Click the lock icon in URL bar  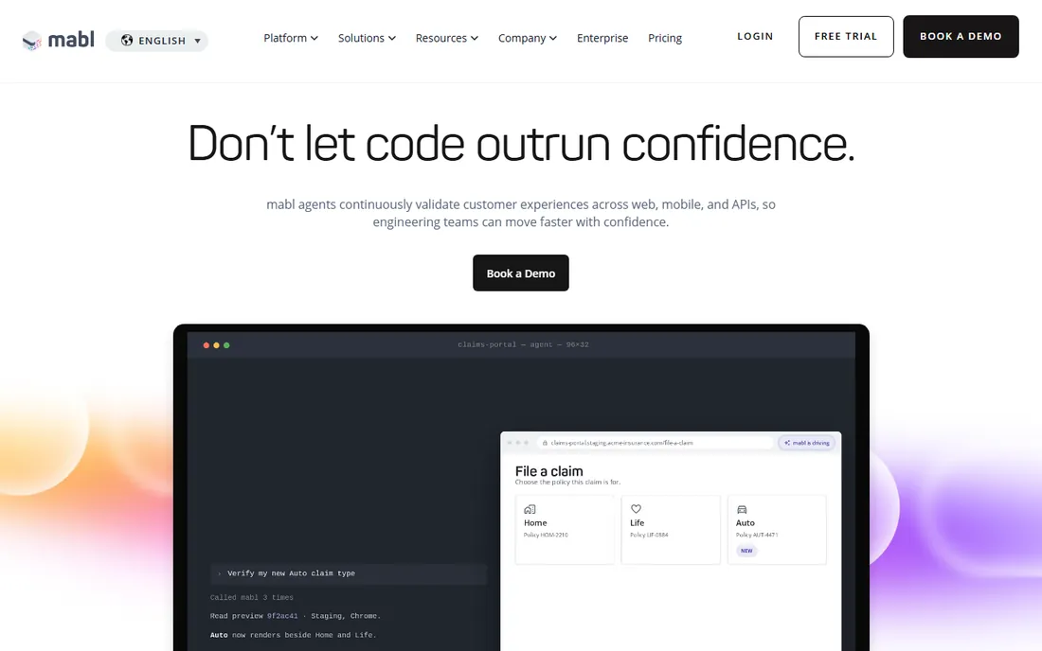545,443
